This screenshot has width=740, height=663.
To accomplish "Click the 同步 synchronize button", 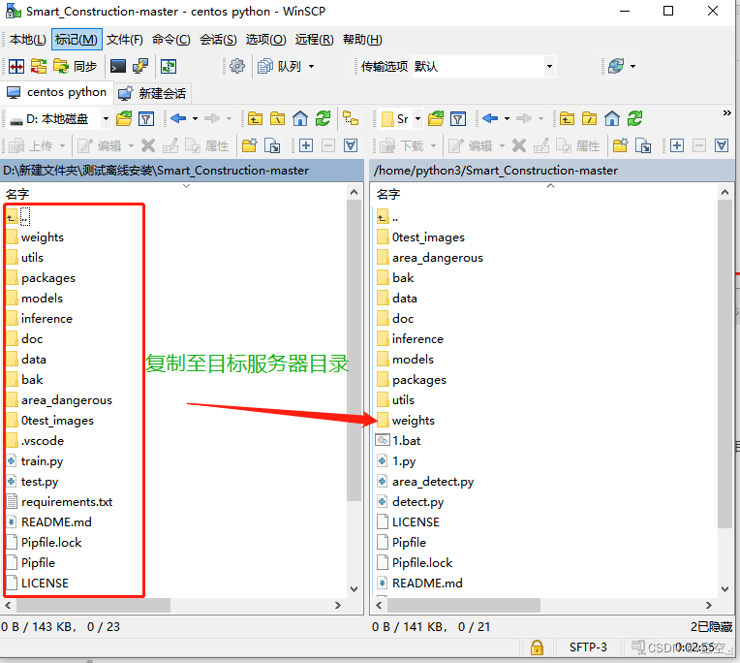I will (75, 66).
